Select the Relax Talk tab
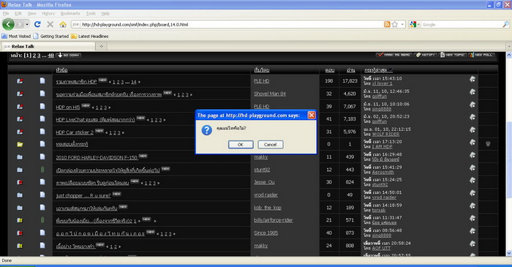 (48, 46)
